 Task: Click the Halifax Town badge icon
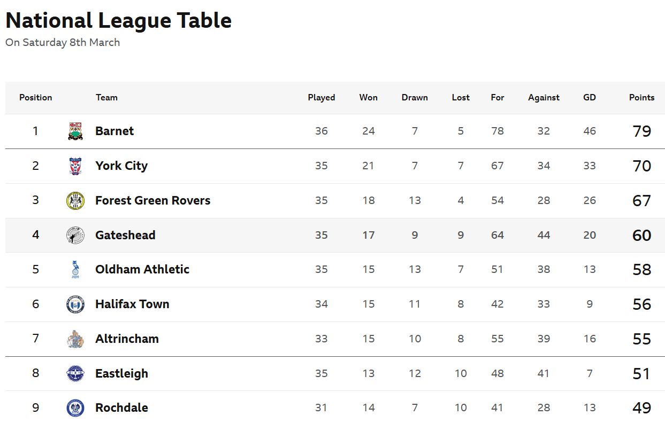point(75,304)
